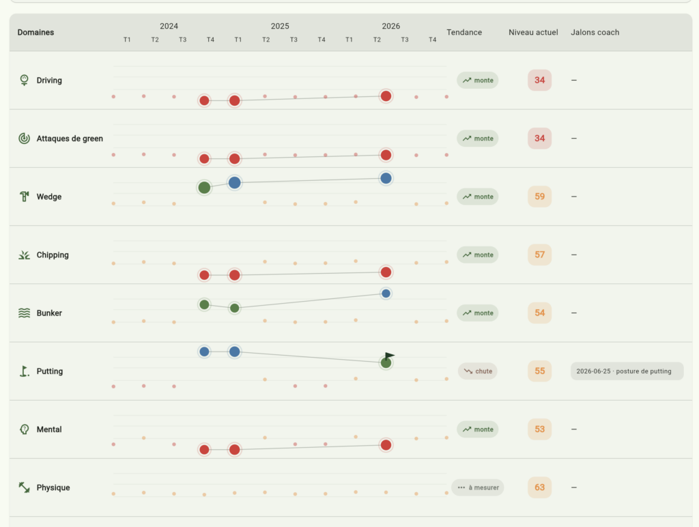Click the 'Bunker' domain label
The image size is (699, 527).
[49, 313]
